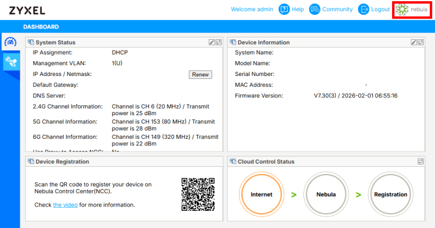Viewport: 435px width, 228px height.
Task: Select the DASHBOARD header label
Action: pyautogui.click(x=41, y=27)
